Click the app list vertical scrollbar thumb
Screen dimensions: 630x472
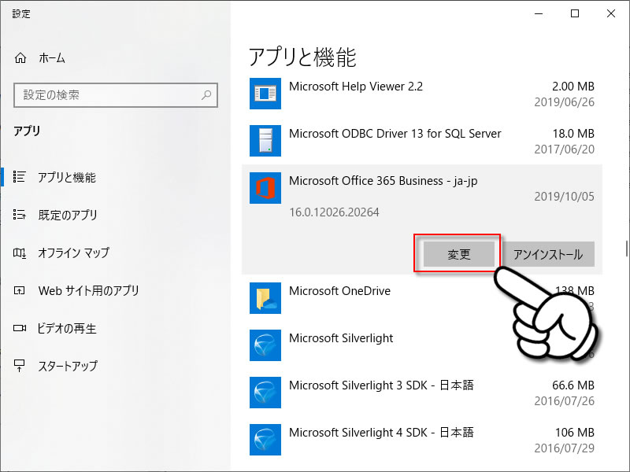pyautogui.click(x=626, y=248)
